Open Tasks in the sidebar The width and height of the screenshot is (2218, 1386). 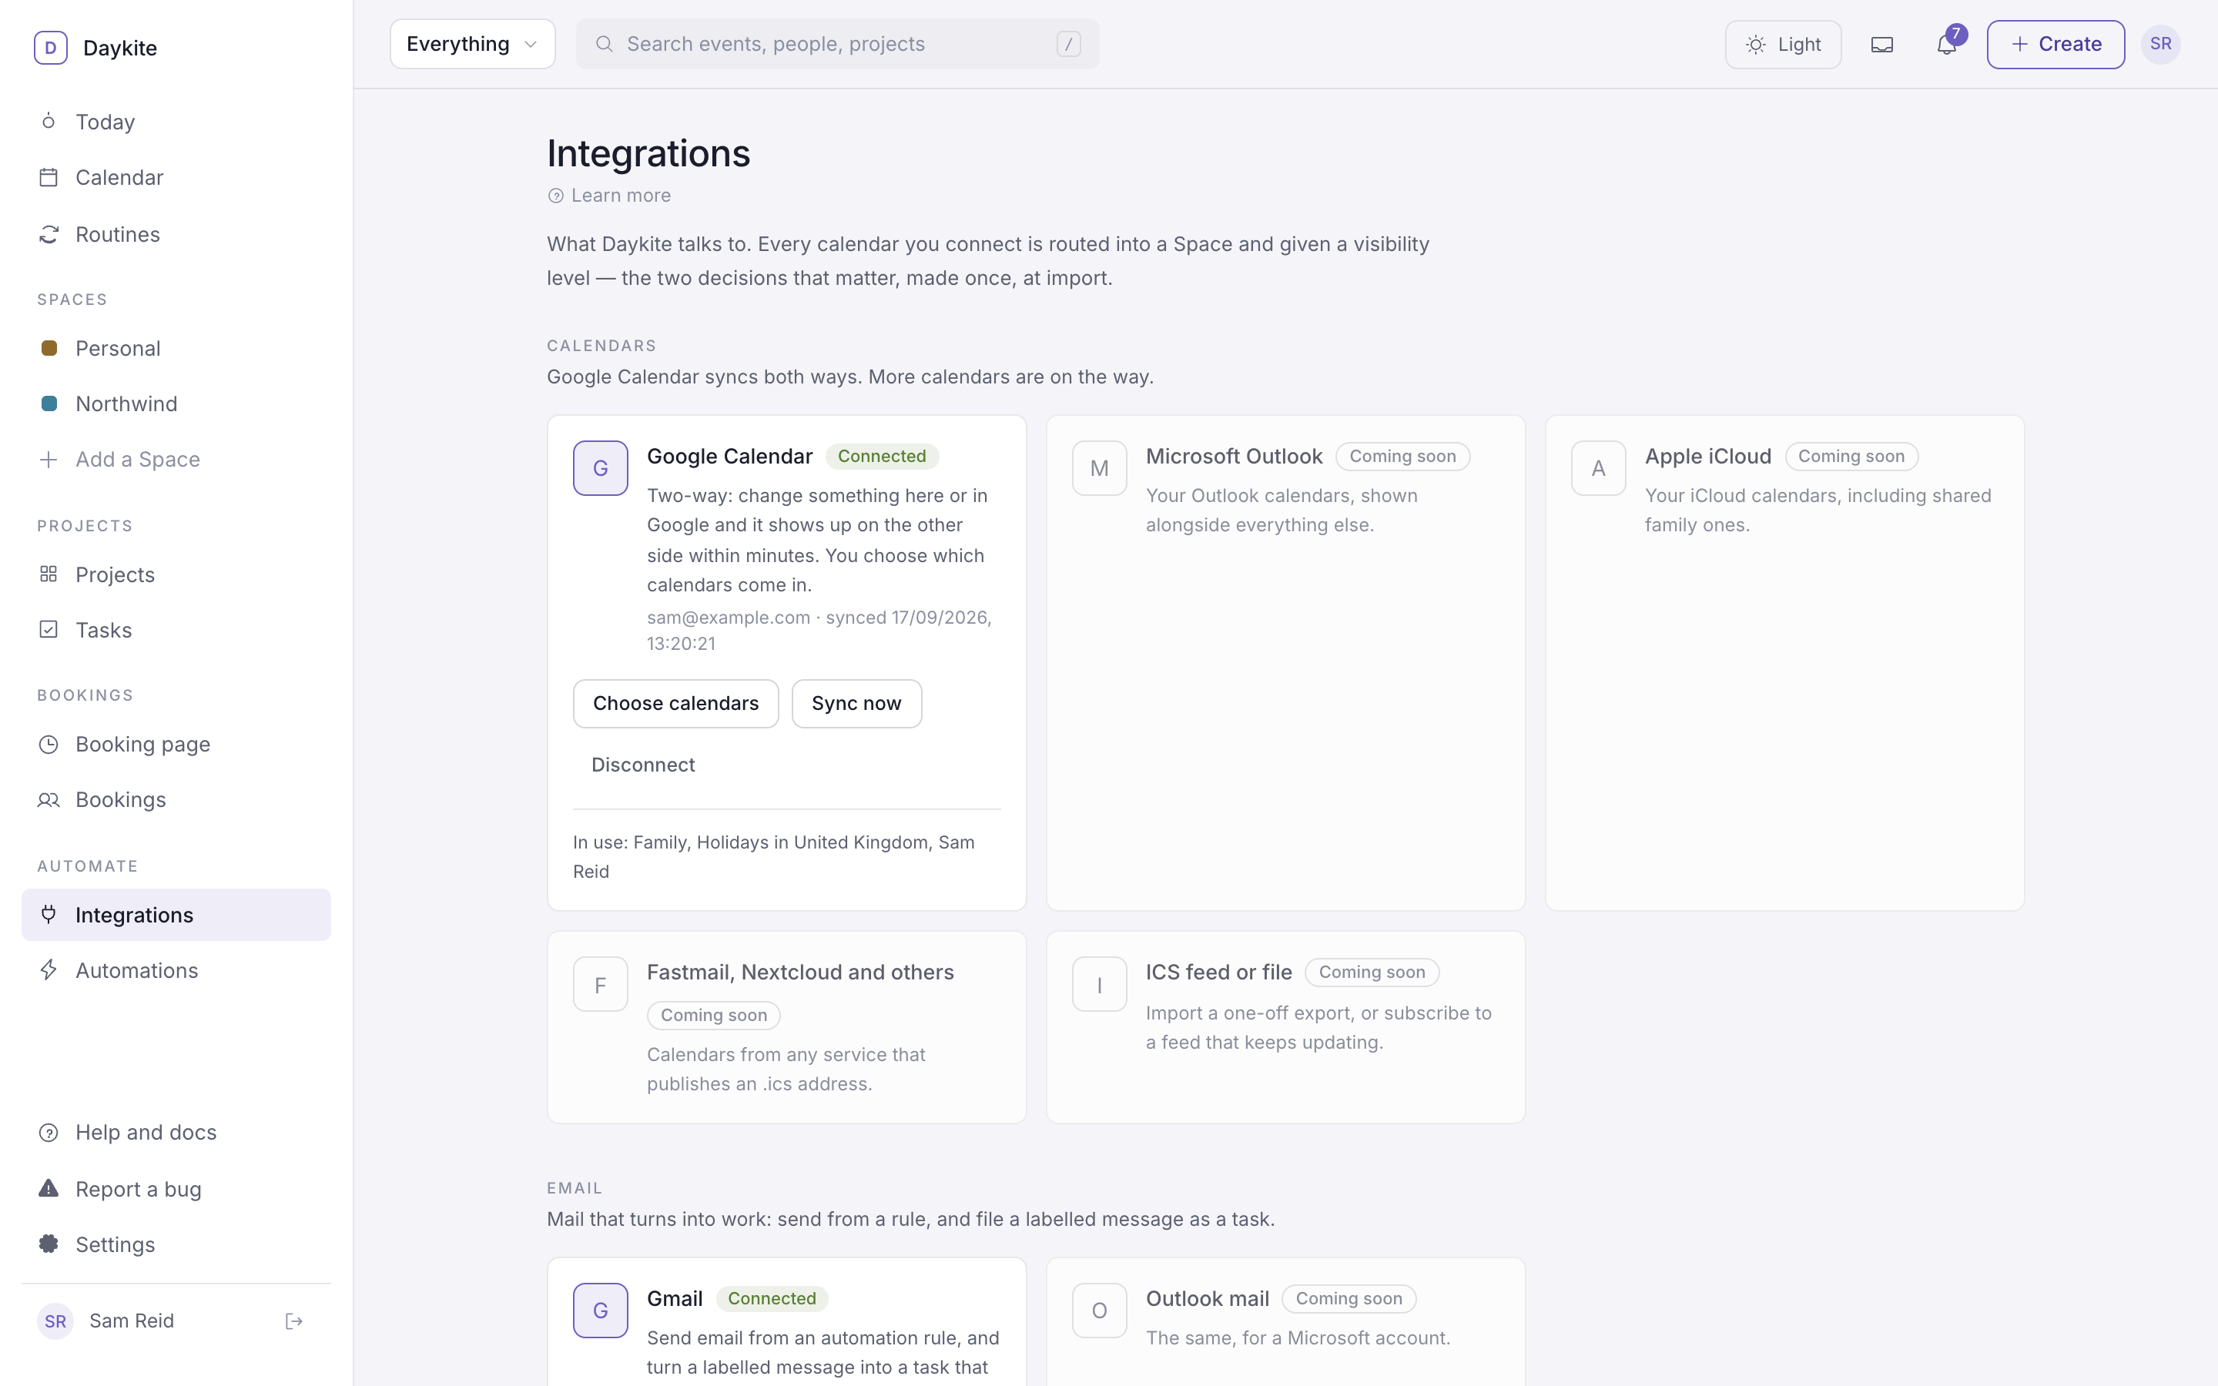click(x=176, y=631)
